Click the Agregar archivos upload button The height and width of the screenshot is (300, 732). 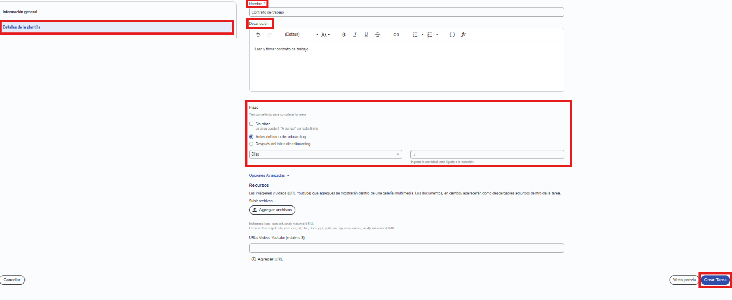coord(272,210)
